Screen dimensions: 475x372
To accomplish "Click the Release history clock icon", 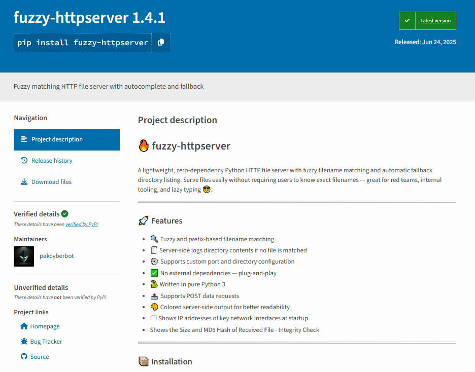I will pos(24,160).
